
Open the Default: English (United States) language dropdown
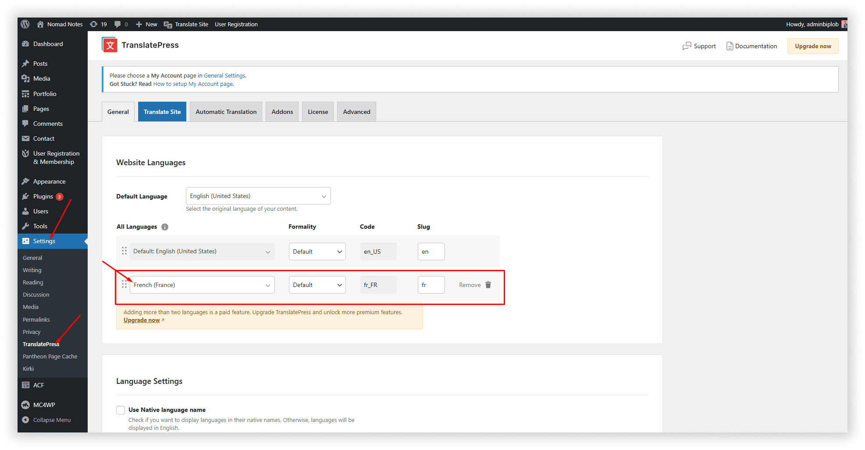[x=202, y=252]
